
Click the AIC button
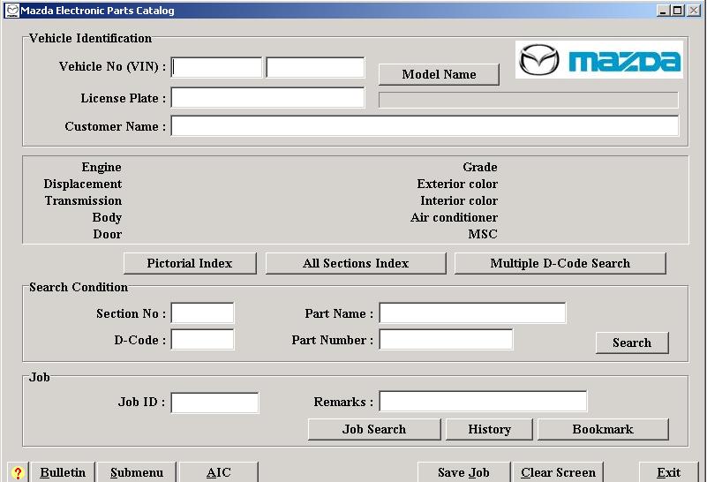coord(219,472)
